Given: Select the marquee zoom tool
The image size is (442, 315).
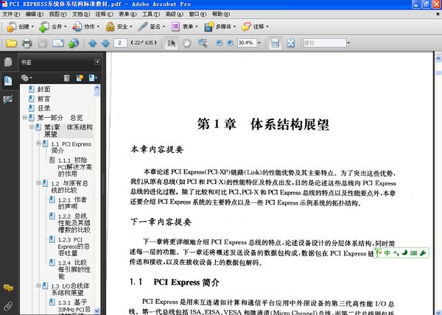Looking at the screenshot, I should (203, 43).
